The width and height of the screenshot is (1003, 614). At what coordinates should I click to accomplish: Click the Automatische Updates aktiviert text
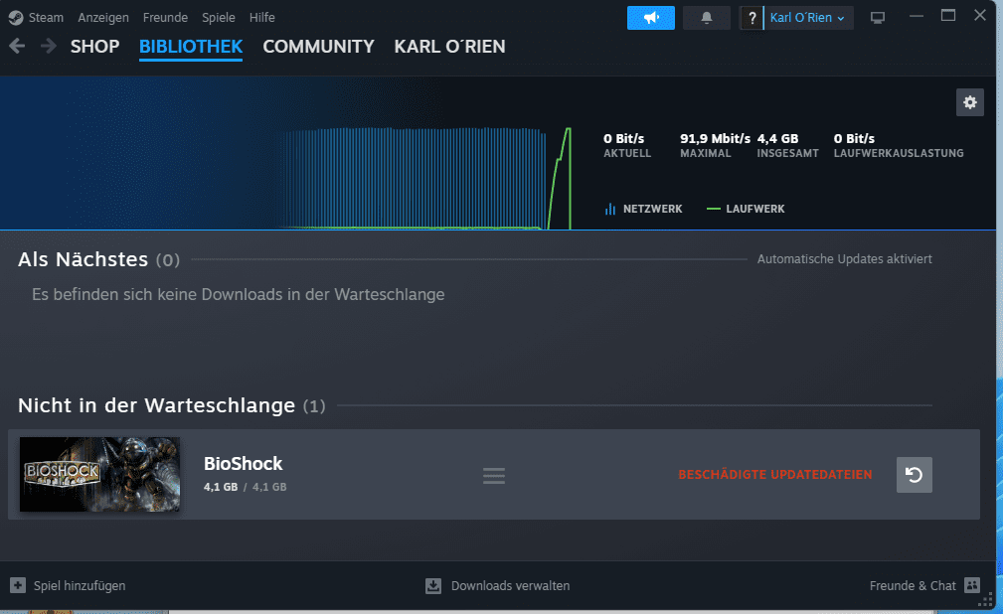click(x=844, y=259)
